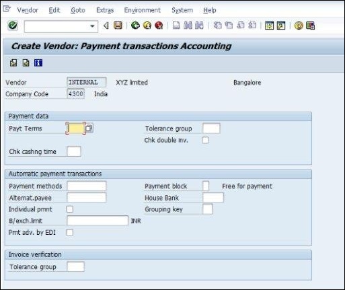Click the 'XYZ limited' vendor name text
Image resolution: width=345 pixels, height=290 pixels.
(x=132, y=83)
